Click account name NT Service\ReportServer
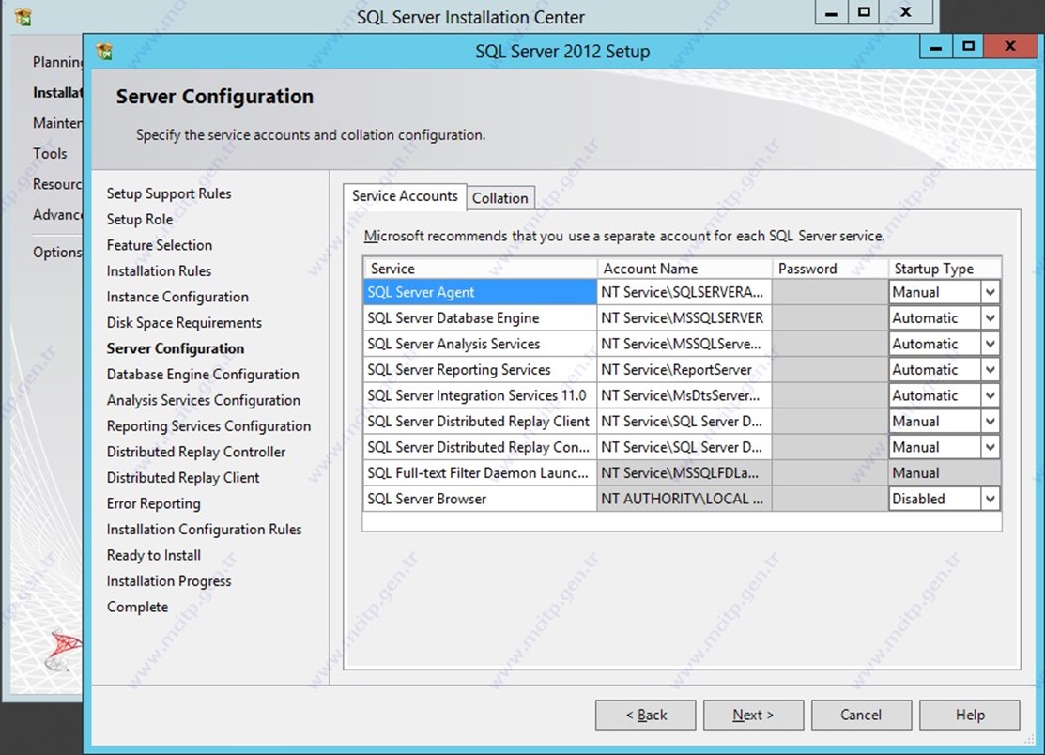This screenshot has width=1045, height=755. pyautogui.click(x=684, y=370)
